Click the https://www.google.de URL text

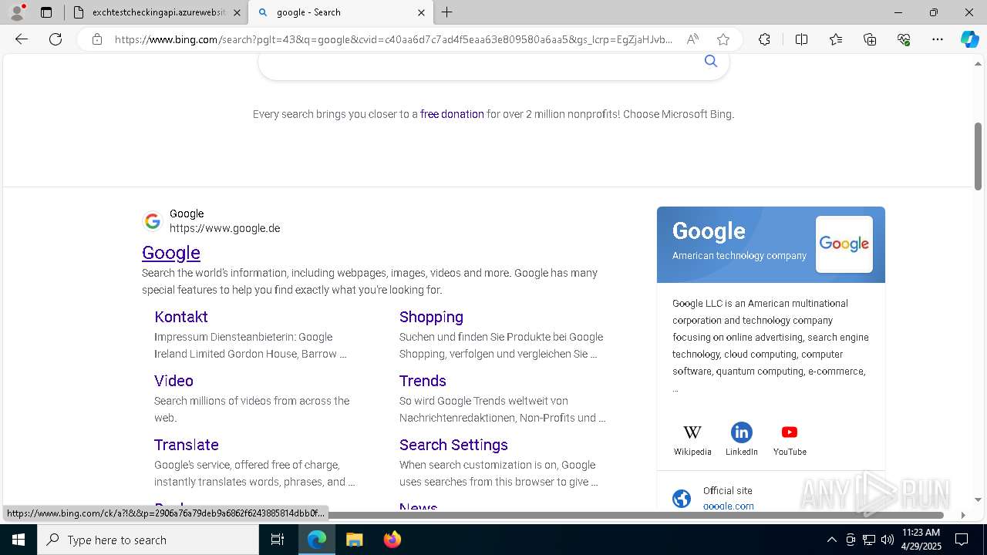coord(224,228)
